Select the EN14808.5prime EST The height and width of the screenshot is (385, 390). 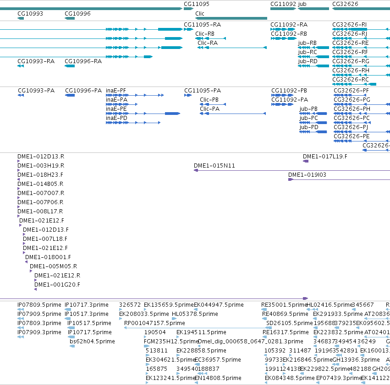click(196, 383)
